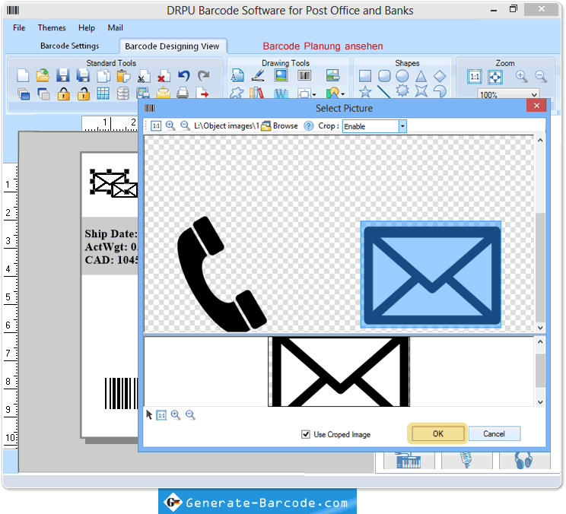Screen dimensions: 566x514
Task: Select the Rectangle shape
Action: pos(365,76)
